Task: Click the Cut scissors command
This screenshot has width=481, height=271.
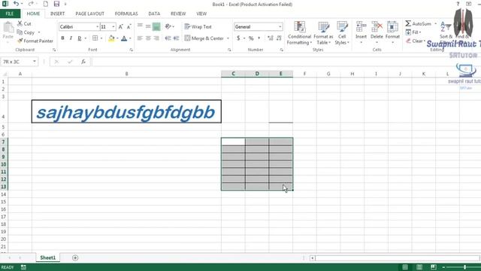Action: point(24,23)
